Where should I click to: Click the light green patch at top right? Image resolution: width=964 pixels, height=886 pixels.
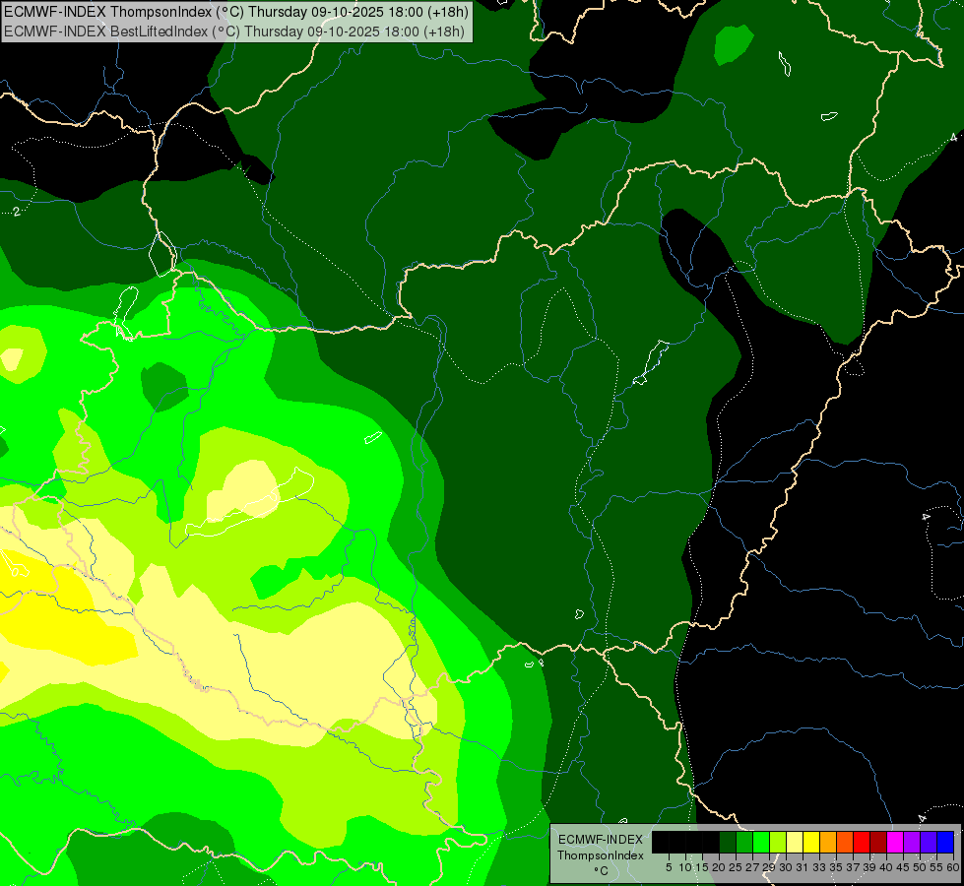coord(732,44)
